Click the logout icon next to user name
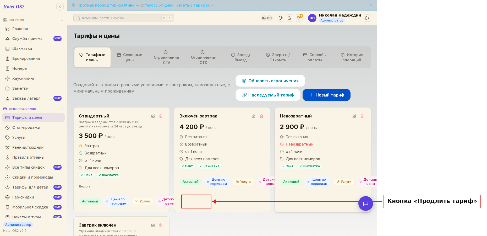 coord(367,18)
